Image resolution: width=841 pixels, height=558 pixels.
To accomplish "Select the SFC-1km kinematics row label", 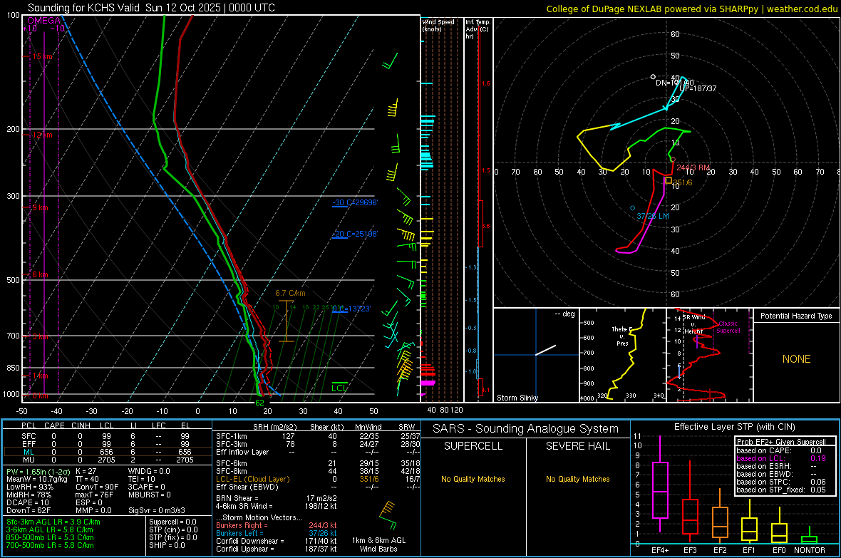I will click(x=231, y=436).
